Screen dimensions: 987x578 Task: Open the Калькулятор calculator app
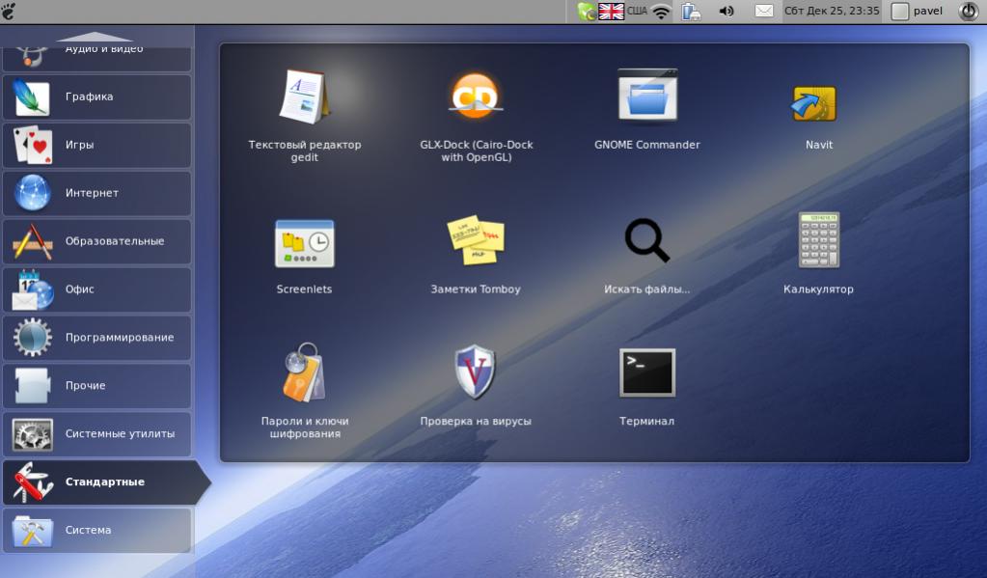818,241
